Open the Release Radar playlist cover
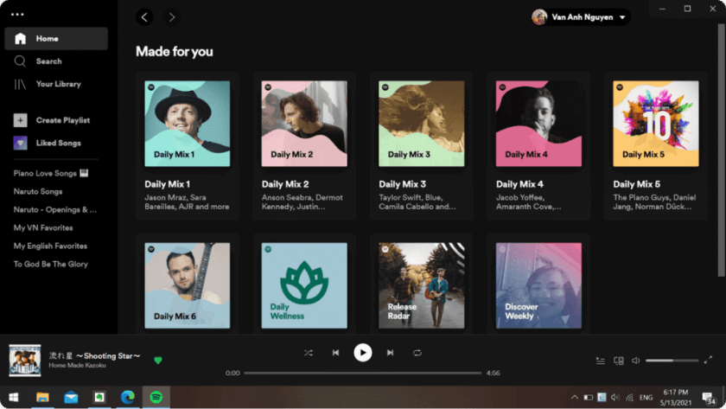Screen dimensions: 726x409 [x=422, y=285]
